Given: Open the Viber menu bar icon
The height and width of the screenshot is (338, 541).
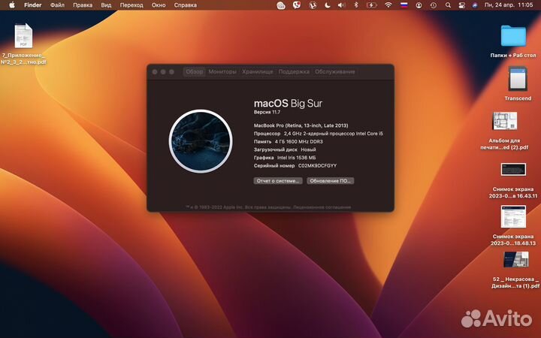Looking at the screenshot, I should (x=296, y=5).
